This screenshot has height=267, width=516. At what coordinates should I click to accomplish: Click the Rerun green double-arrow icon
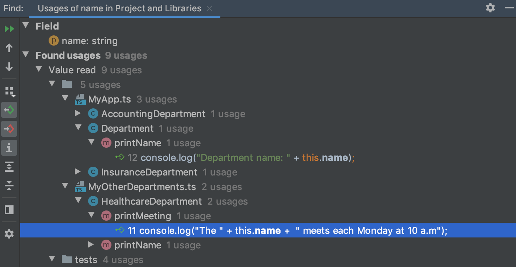click(9, 29)
